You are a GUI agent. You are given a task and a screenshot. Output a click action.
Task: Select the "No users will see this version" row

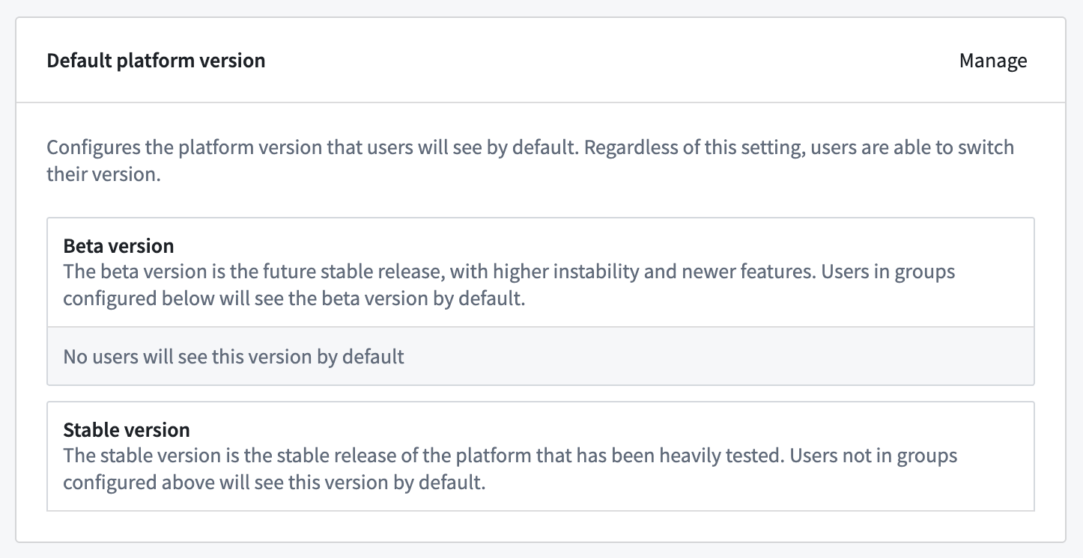[x=233, y=357]
